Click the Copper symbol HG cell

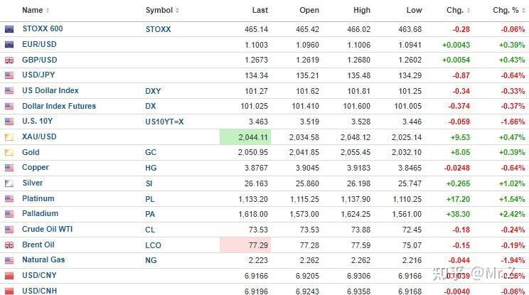151,168
